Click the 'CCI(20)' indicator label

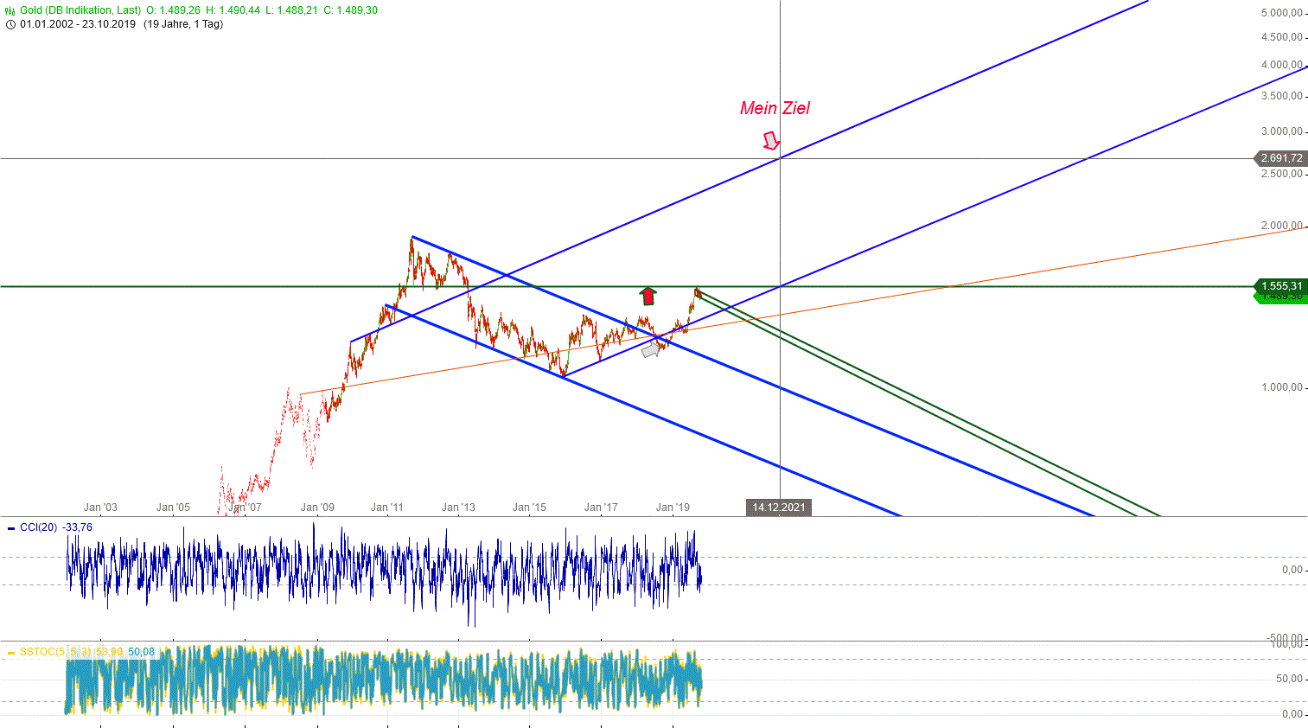click(x=39, y=527)
